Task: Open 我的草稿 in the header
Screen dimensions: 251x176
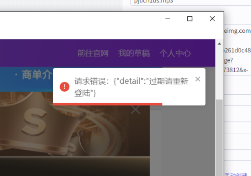Action: [134, 53]
